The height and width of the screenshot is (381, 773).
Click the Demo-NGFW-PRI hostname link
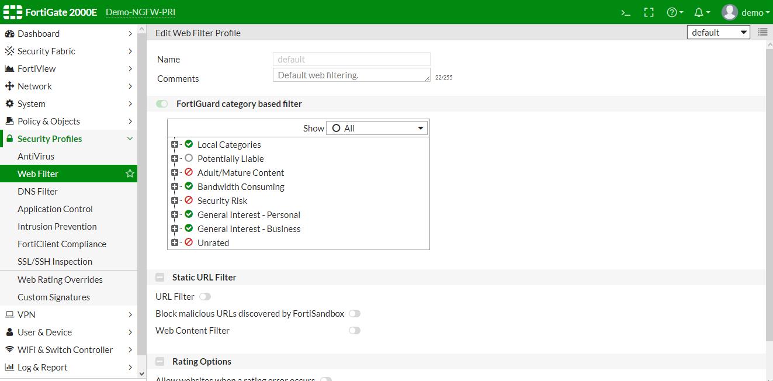click(140, 12)
